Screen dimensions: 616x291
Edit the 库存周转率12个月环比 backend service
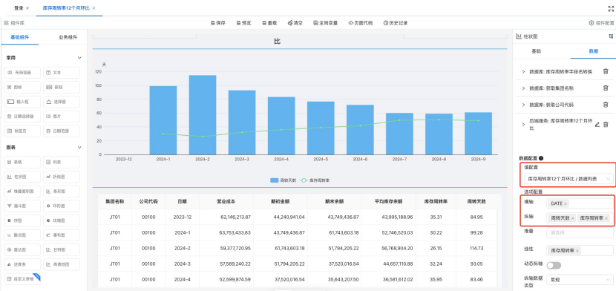(597, 125)
